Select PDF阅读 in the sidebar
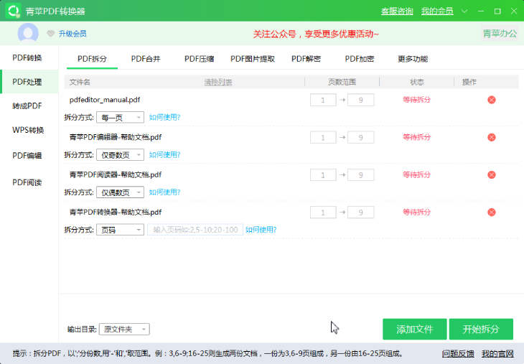 [x=29, y=182]
